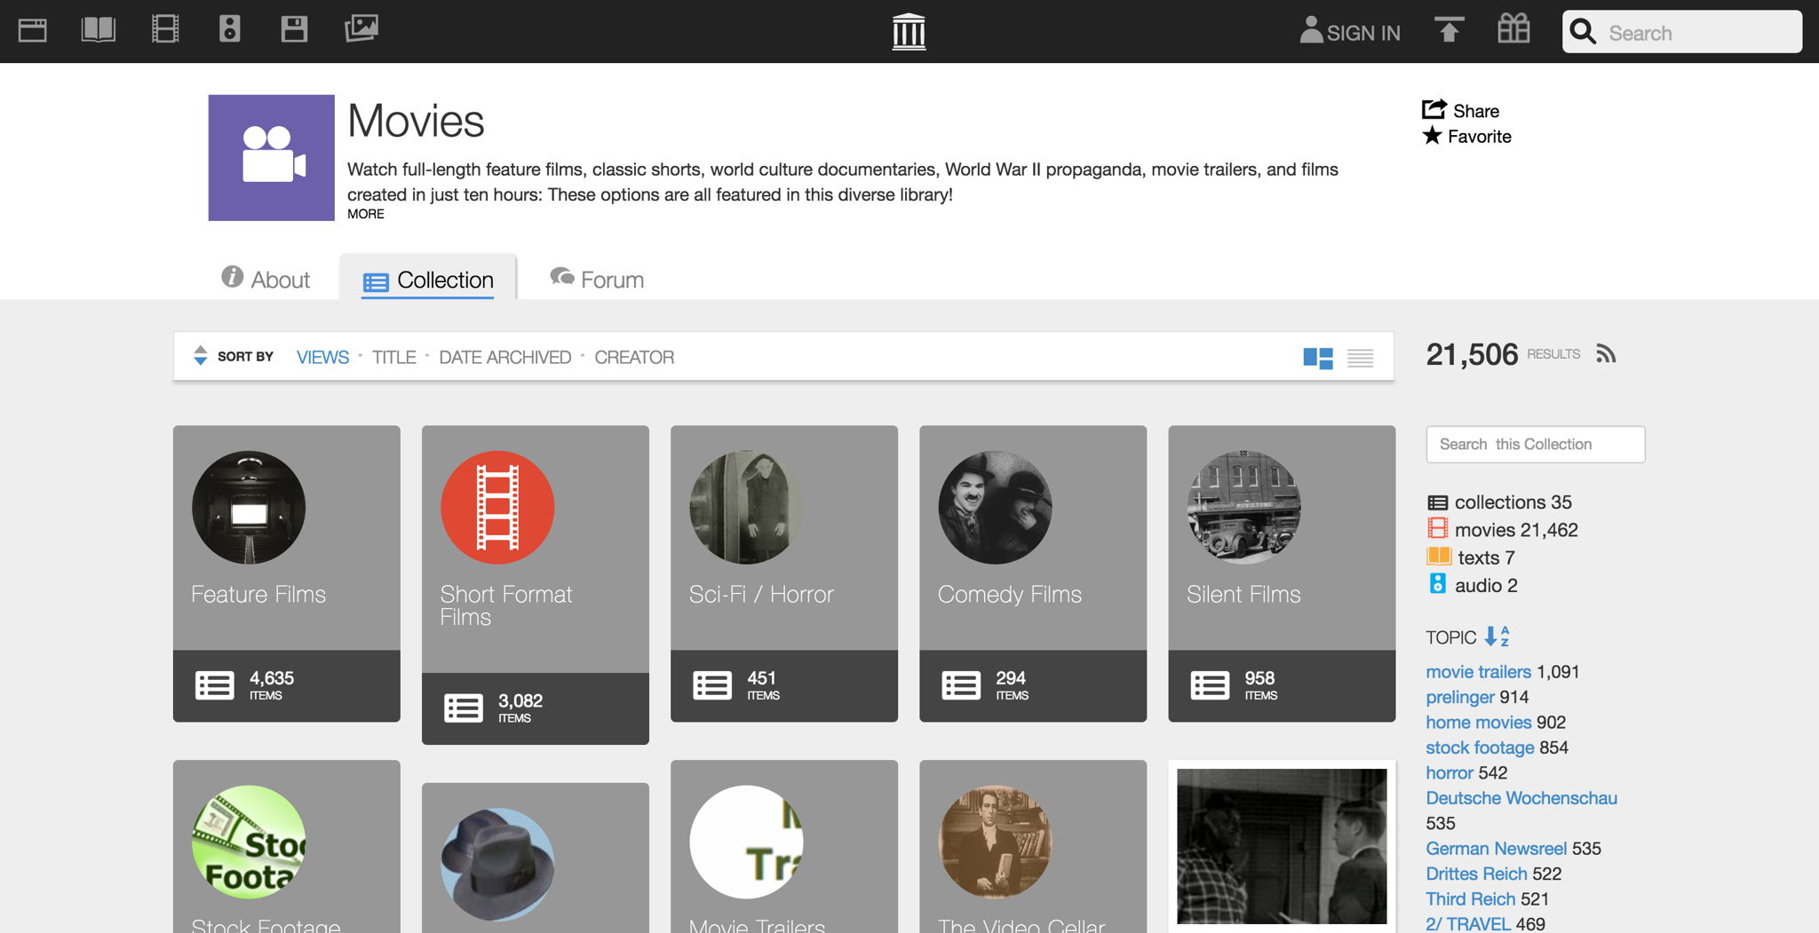The image size is (1819, 933).
Task: Click the SIGN IN link
Action: (x=1350, y=32)
